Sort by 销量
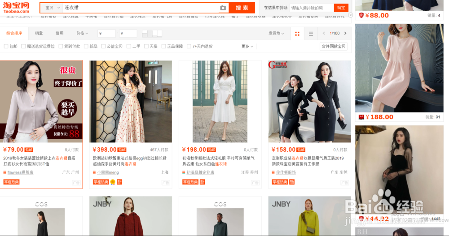Viewport: 449px width, 236px height. tap(39, 34)
